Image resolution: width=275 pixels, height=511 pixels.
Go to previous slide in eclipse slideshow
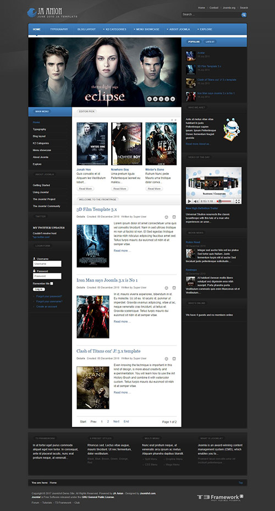(156, 98)
